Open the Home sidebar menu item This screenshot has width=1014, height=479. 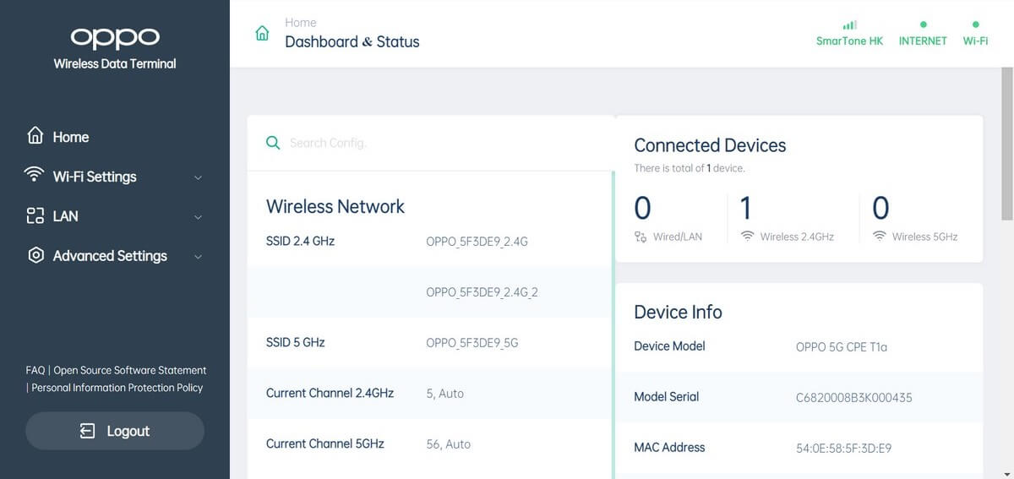71,137
